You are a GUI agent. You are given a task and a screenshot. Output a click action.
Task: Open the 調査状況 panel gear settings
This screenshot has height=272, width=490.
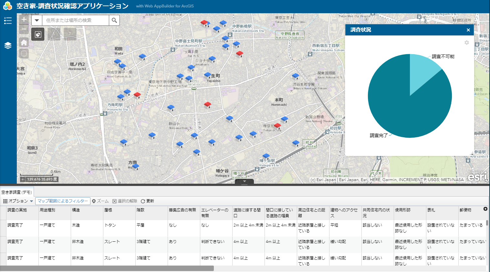pyautogui.click(x=466, y=43)
